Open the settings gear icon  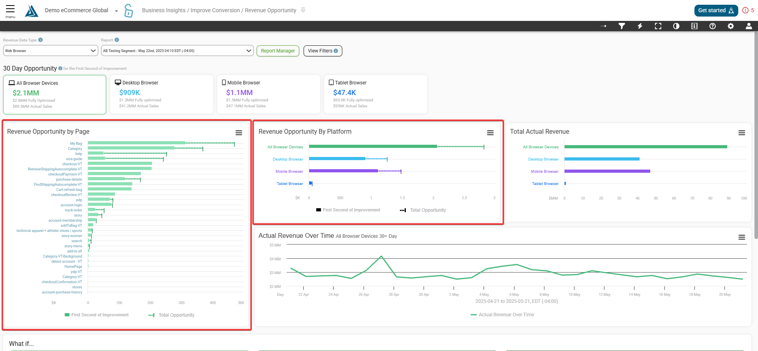[x=731, y=26]
